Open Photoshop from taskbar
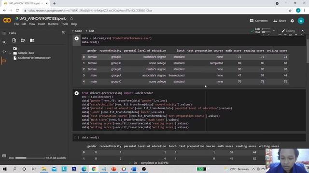Viewport: 309px width, 173px height. pyautogui.click(x=74, y=169)
